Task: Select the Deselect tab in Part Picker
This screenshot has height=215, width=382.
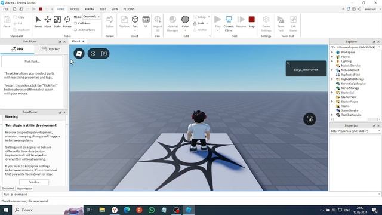Action: 51,49
